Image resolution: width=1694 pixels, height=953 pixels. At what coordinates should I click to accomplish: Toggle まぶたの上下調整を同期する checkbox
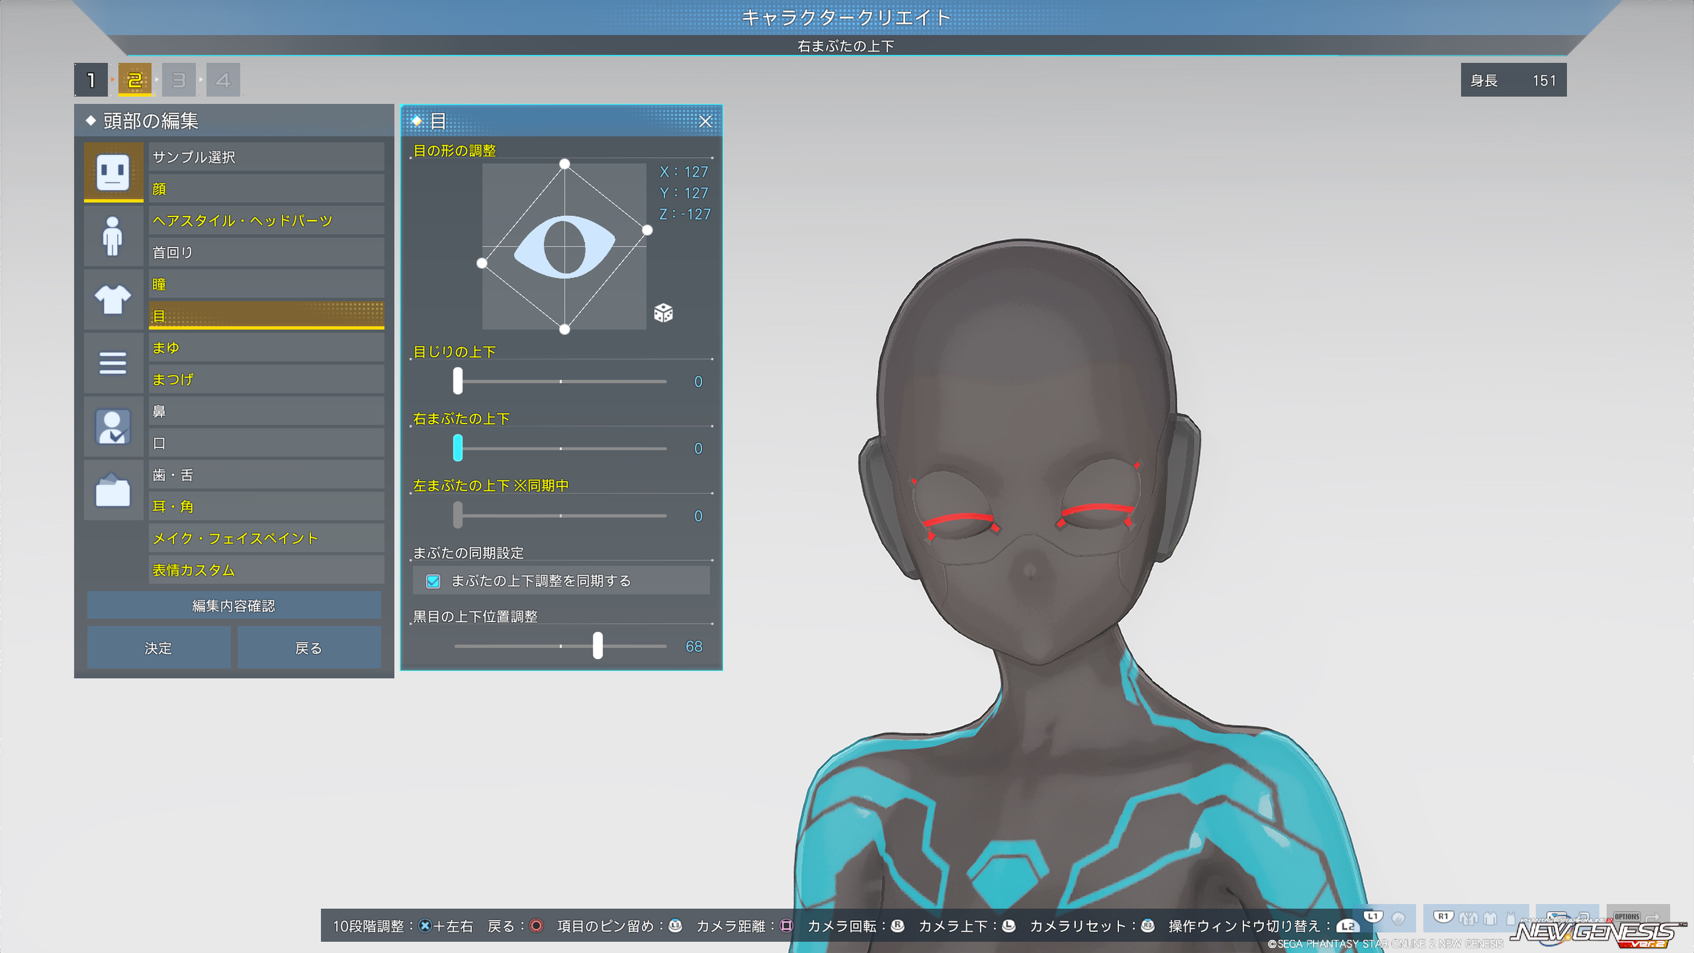(433, 582)
